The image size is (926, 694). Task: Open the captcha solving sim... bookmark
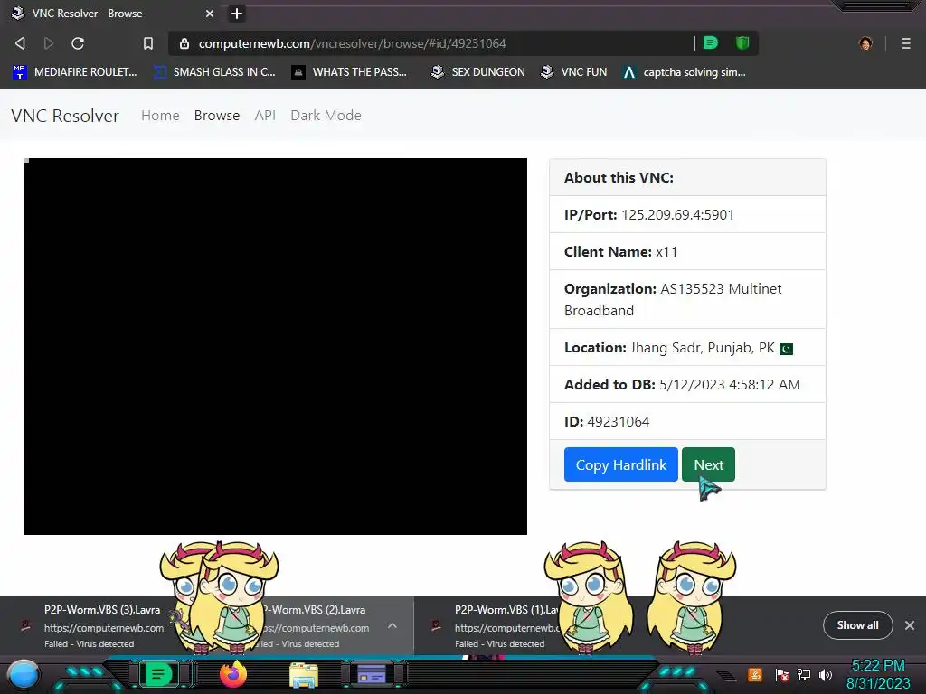tap(684, 72)
